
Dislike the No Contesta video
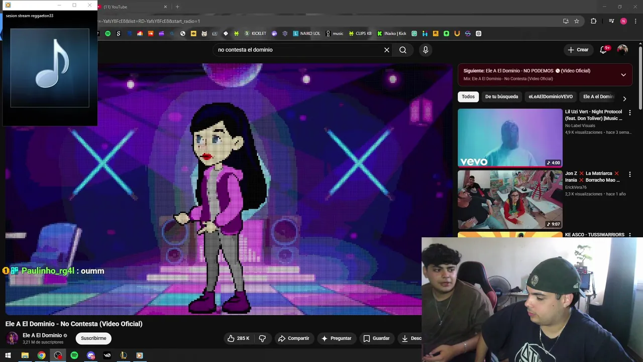click(x=262, y=338)
